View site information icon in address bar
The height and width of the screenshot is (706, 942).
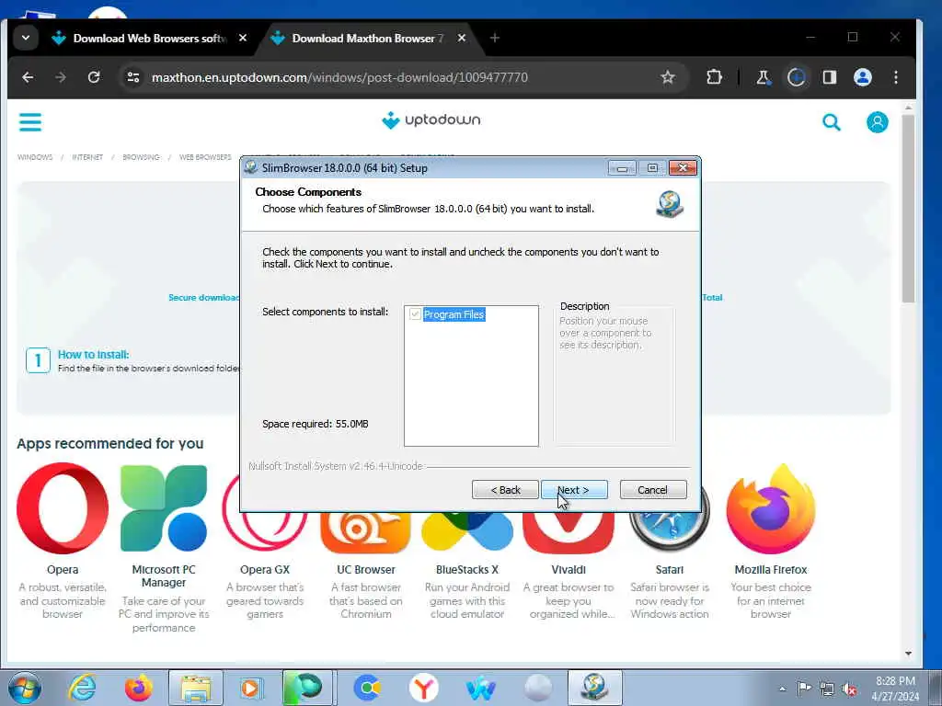point(133,77)
